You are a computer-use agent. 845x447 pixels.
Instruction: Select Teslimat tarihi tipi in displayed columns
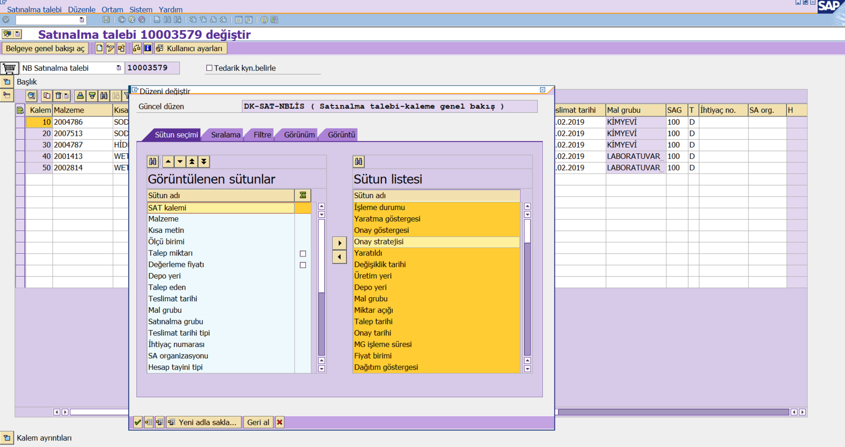click(x=221, y=333)
